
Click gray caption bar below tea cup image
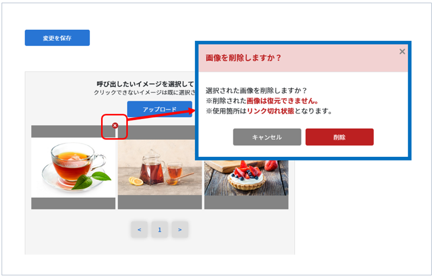[x=73, y=204]
